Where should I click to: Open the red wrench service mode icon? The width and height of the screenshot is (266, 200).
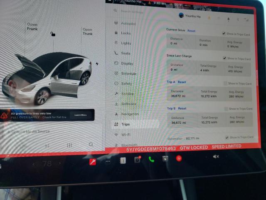pos(93,162)
